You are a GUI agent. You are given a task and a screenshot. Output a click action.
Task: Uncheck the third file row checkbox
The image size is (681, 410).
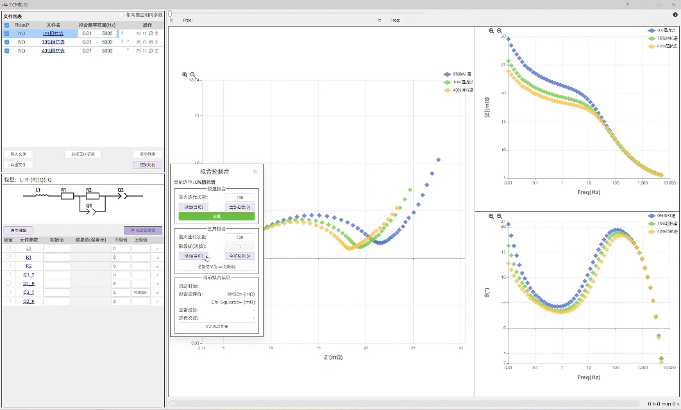tap(6, 51)
